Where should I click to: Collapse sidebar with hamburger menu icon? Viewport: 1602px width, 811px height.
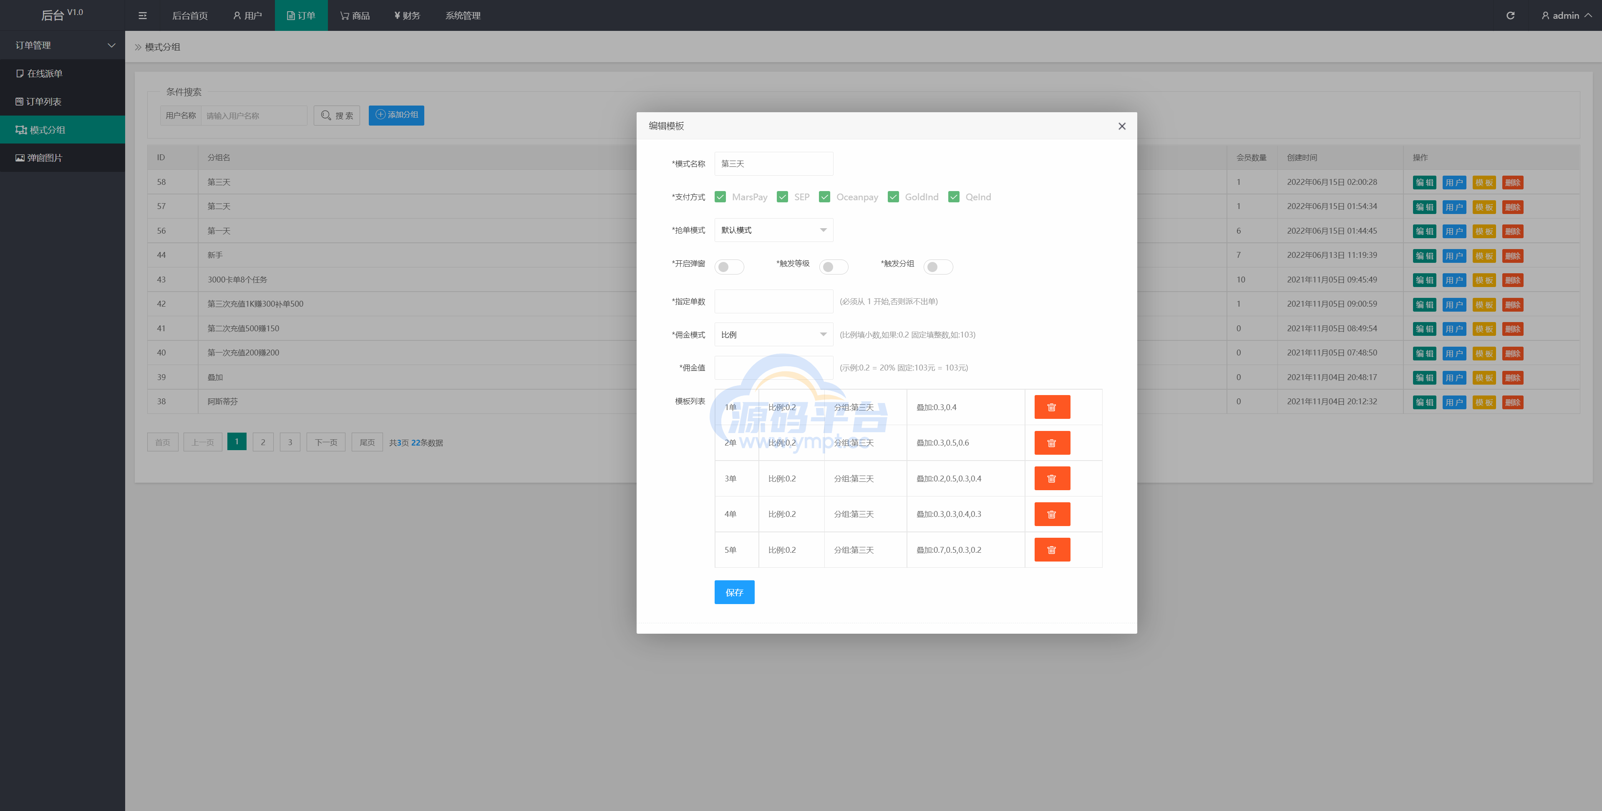pyautogui.click(x=142, y=15)
